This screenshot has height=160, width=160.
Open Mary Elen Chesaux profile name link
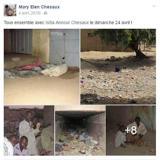pyautogui.click(x=39, y=7)
